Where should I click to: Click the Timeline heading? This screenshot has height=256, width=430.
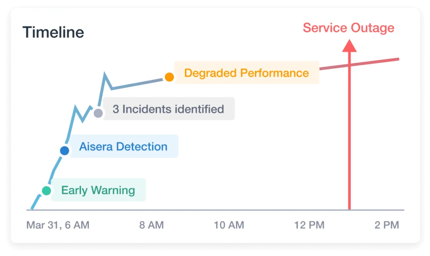[x=53, y=32]
